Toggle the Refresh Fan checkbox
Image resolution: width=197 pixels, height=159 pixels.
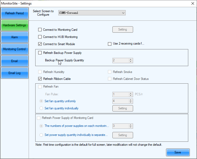point(40,87)
